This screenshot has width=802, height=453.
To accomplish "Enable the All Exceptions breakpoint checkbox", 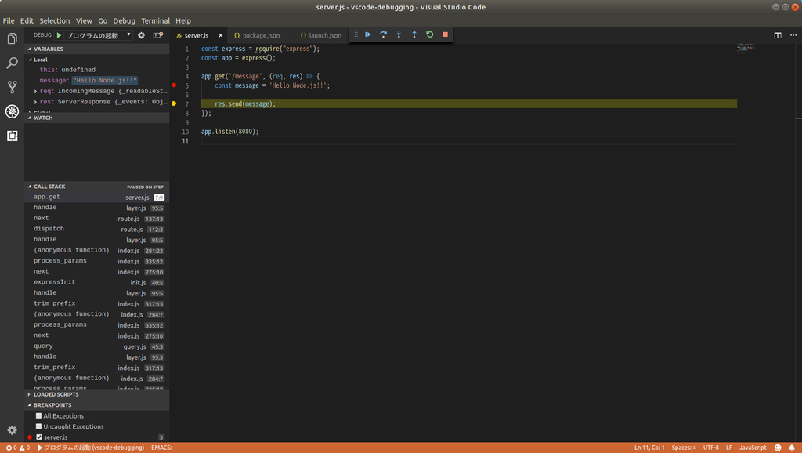I will [38, 415].
